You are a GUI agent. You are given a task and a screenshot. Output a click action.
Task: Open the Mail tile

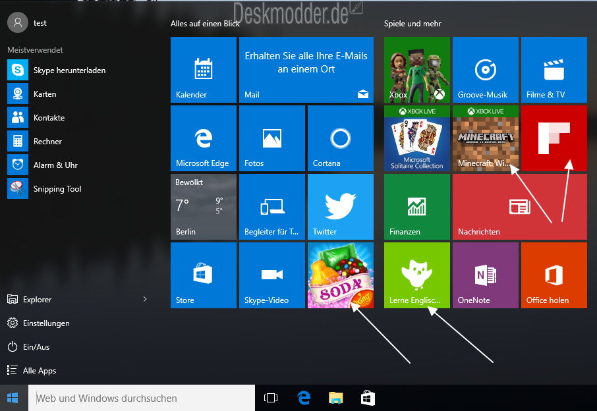pyautogui.click(x=306, y=70)
